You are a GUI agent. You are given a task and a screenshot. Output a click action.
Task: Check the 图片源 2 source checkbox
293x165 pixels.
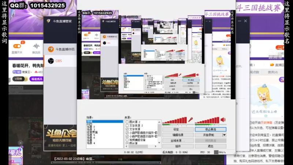click(x=127, y=122)
